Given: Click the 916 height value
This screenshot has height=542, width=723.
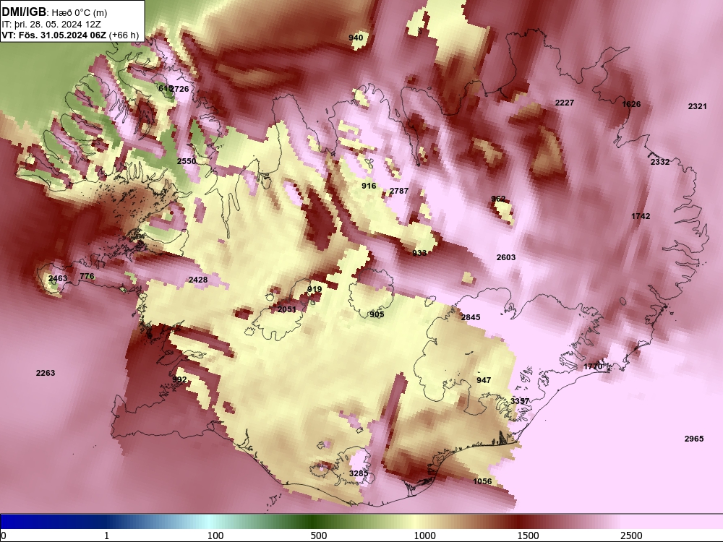Looking at the screenshot, I should [369, 186].
